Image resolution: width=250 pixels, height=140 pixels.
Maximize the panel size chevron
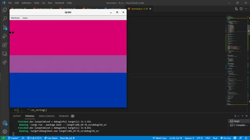pos(242,116)
